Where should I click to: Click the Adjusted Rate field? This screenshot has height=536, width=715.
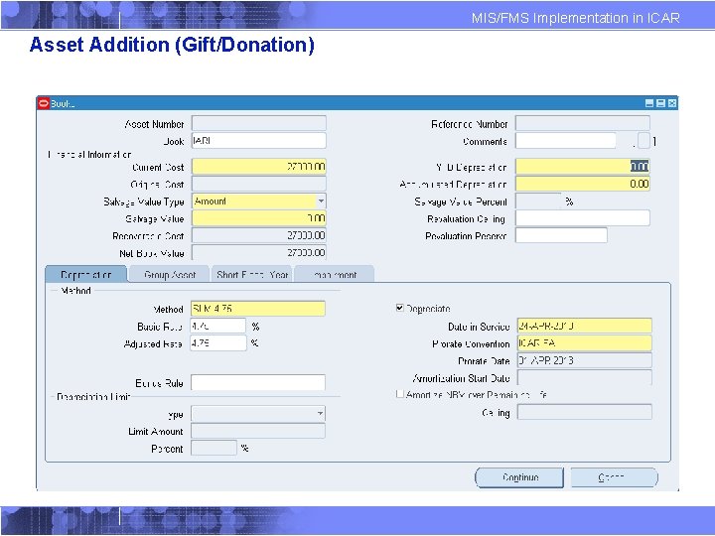[218, 343]
